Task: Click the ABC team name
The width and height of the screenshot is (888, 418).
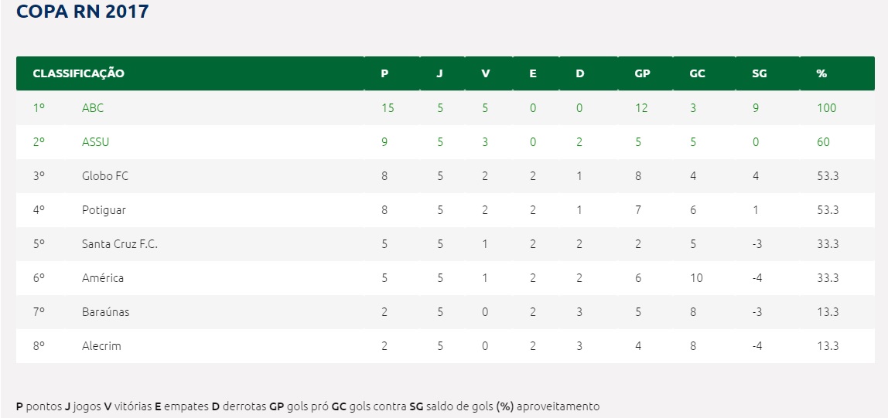Action: [x=93, y=108]
